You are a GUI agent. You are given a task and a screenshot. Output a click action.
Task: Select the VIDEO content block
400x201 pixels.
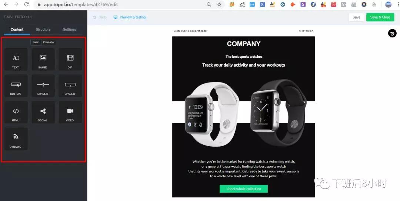pos(70,112)
